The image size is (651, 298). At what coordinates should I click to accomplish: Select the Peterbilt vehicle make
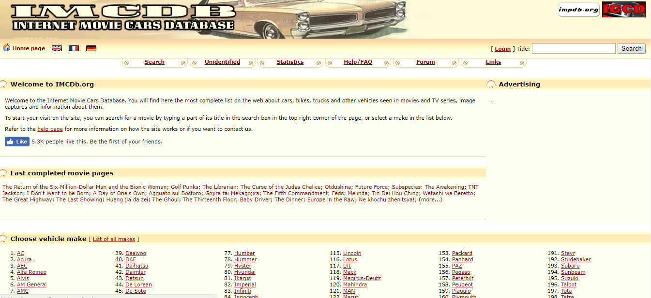[x=463, y=278]
